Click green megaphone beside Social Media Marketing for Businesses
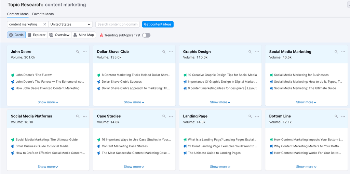 click(271, 75)
